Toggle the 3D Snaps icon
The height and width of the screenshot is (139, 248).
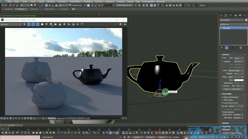tap(92, 5)
